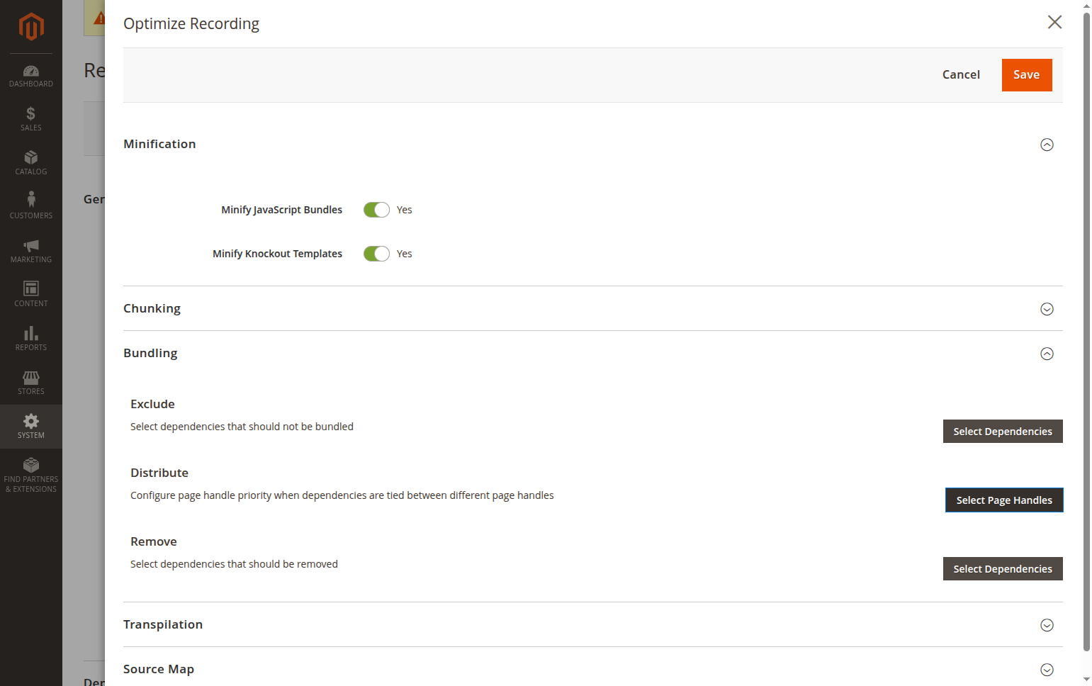1092x686 pixels.
Task: Open the Reports bar chart icon
Action: coord(31,333)
